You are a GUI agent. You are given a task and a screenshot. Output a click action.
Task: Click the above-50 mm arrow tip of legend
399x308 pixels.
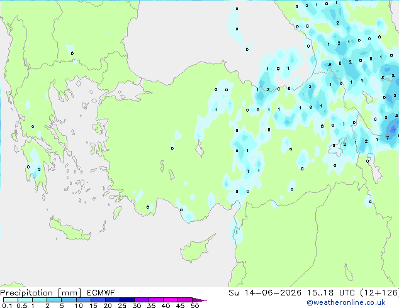pos(199,300)
